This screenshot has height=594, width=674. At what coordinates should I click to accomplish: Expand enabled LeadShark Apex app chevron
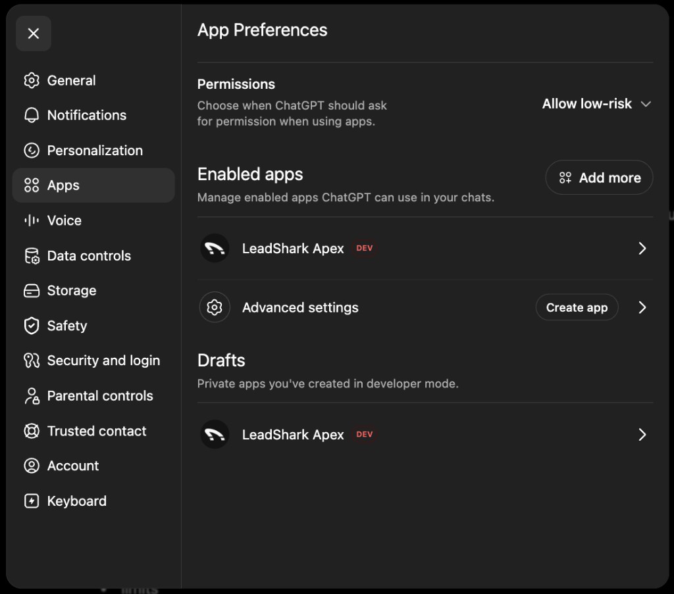642,248
